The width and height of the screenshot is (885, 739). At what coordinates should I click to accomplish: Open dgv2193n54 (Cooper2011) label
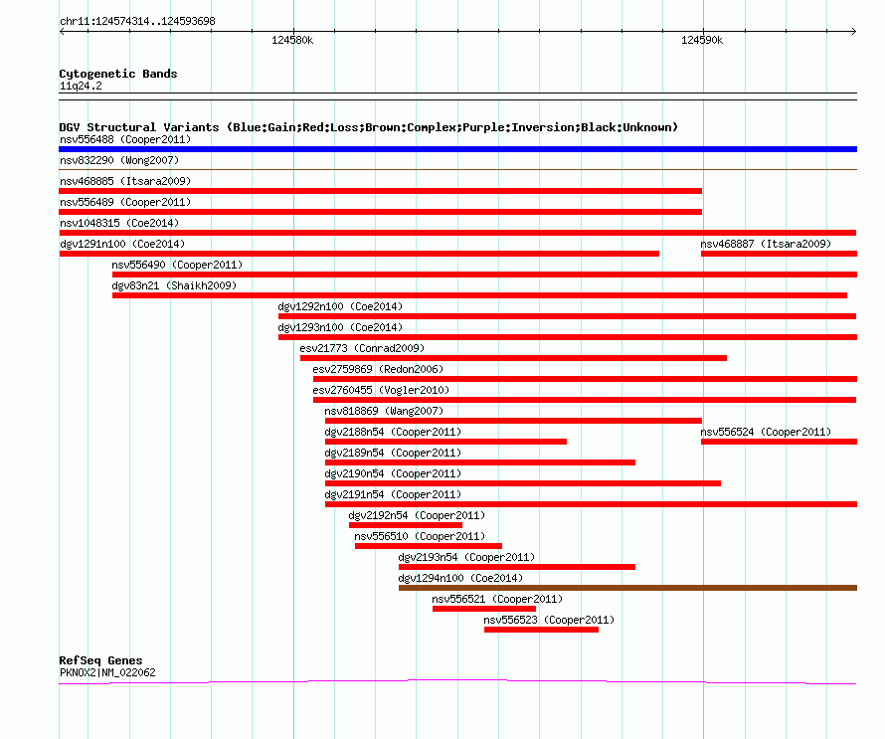(x=466, y=557)
